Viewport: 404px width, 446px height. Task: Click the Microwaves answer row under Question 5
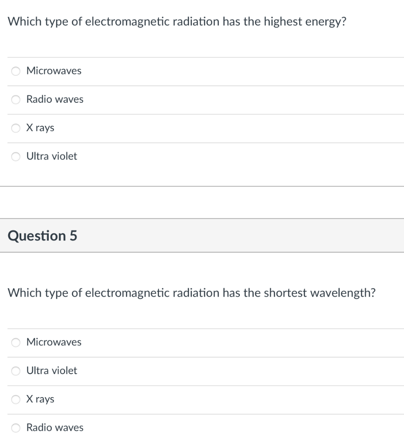(54, 342)
